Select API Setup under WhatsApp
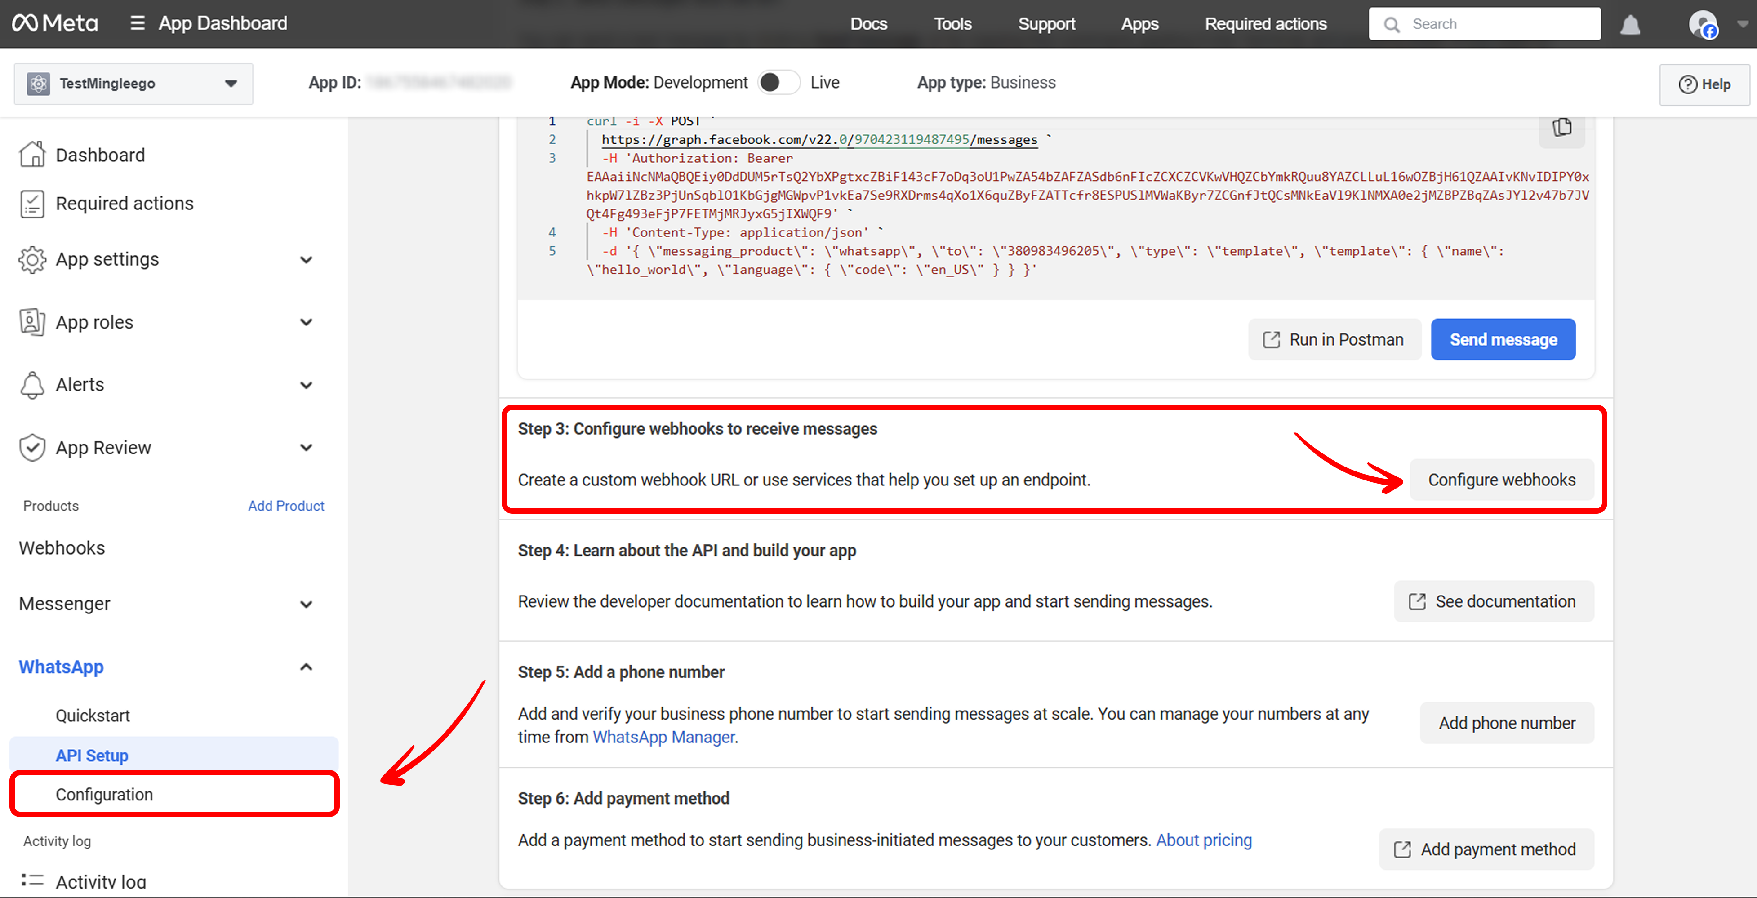Viewport: 1757px width, 898px height. 174,756
